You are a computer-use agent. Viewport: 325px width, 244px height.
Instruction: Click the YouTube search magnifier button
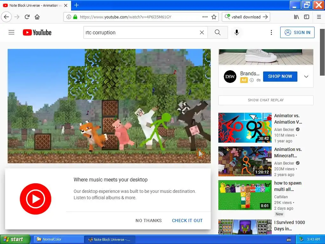click(218, 32)
